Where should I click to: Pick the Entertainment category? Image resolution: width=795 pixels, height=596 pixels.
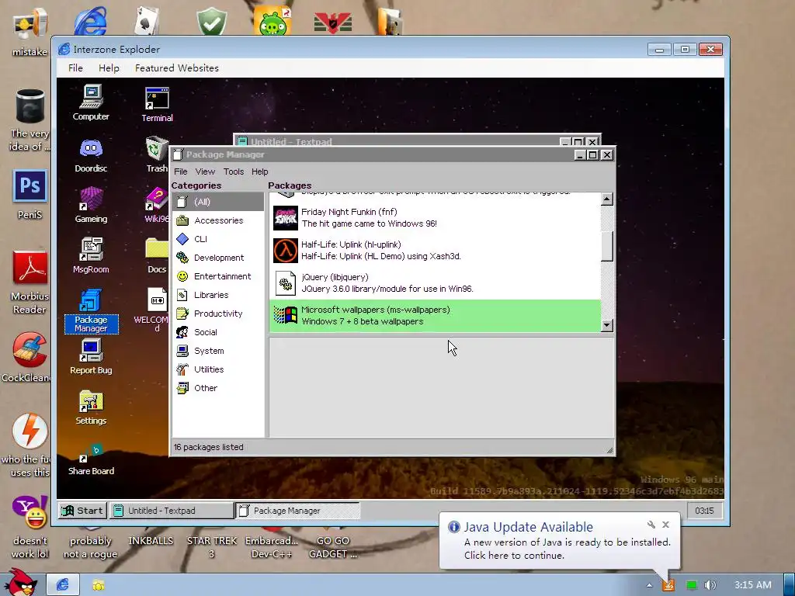pos(218,276)
